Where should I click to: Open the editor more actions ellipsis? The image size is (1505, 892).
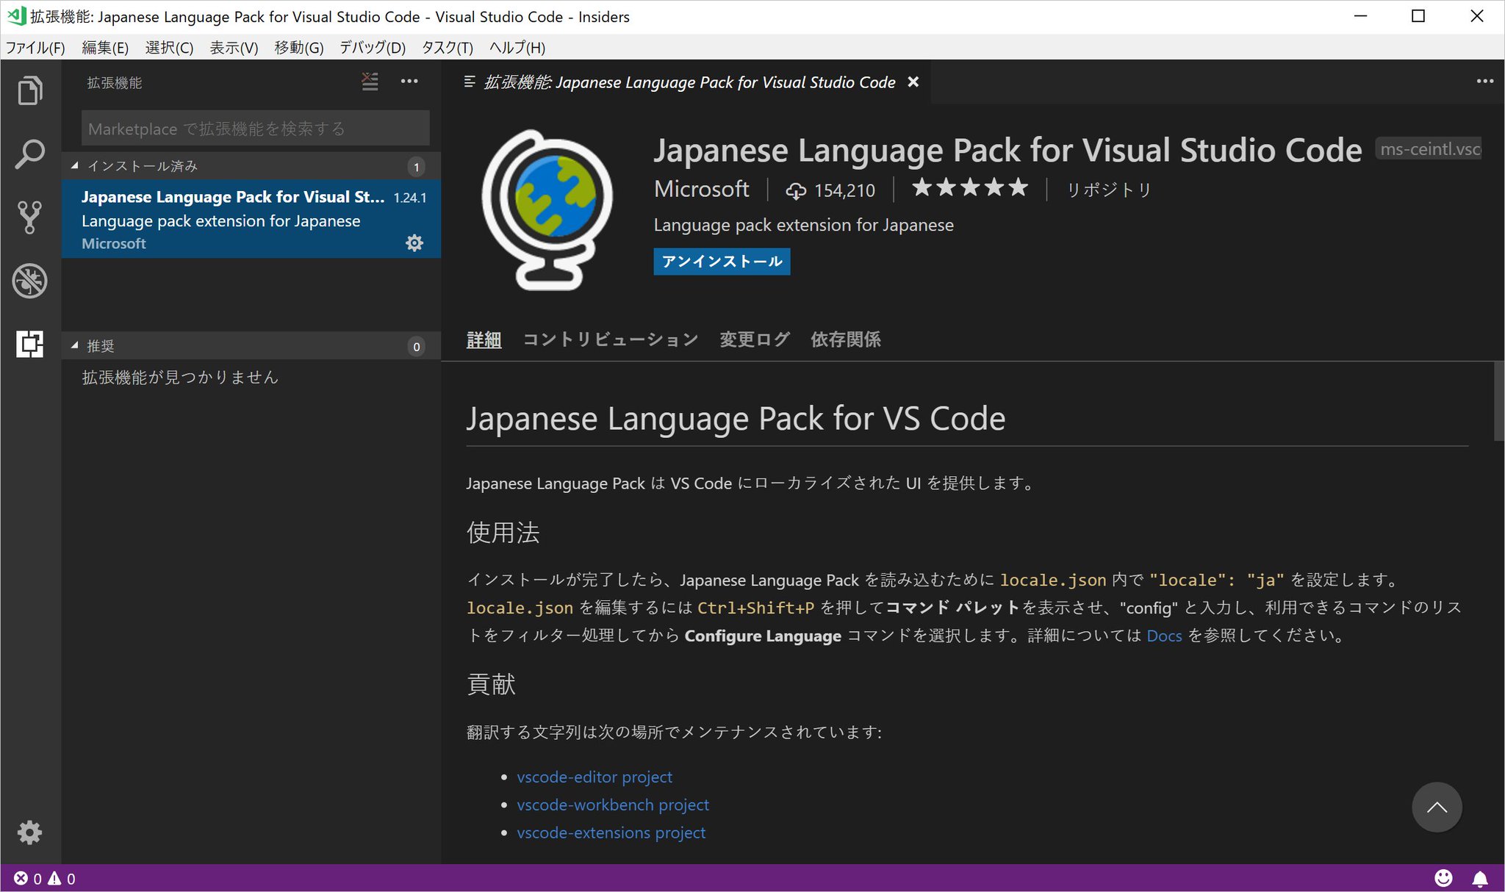1485,82
